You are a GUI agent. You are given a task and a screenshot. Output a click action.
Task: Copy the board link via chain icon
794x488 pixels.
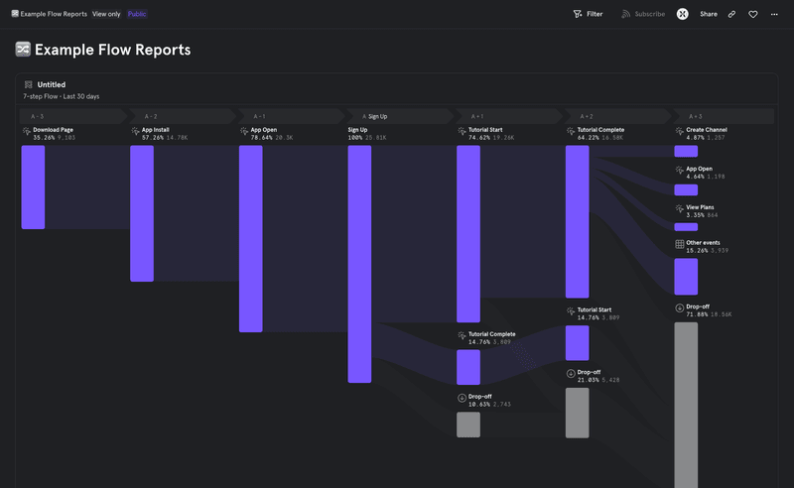point(731,14)
